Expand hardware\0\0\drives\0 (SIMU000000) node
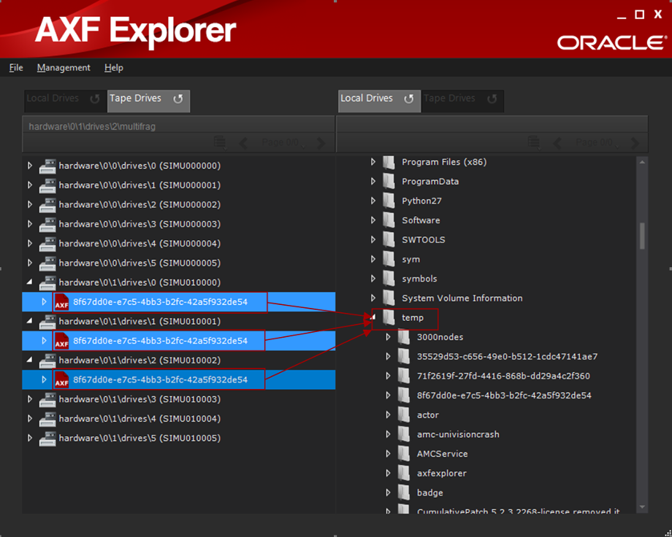The image size is (672, 537). pos(30,166)
